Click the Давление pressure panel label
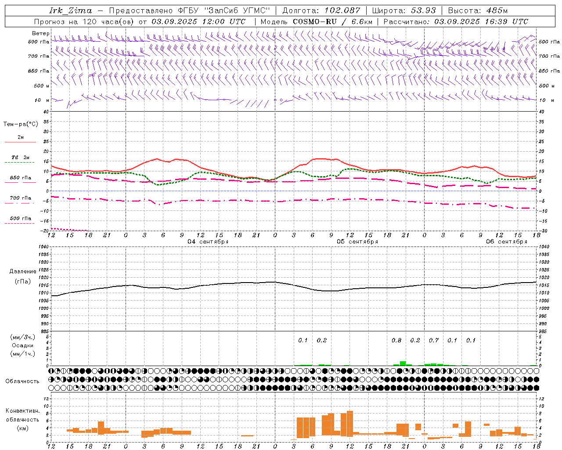This screenshot has height=450, width=562. coord(23,272)
